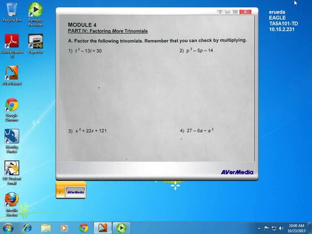Launch AVerVision3 desktop shortcut
Image resolution: width=312 pixels, height=234 pixels.
[x=12, y=76]
